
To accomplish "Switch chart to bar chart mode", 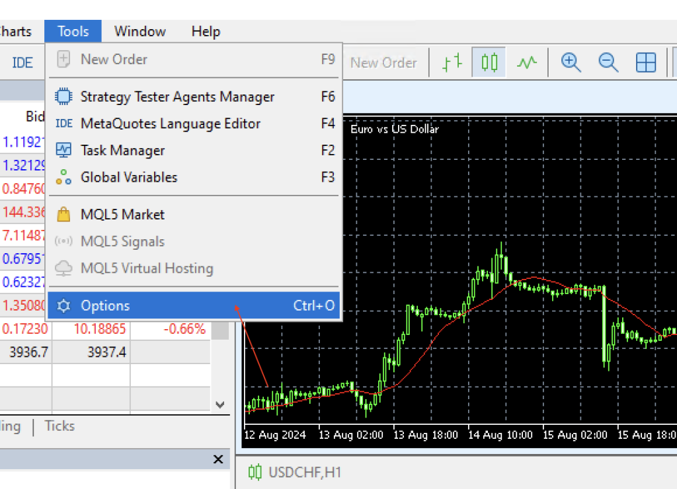I will pyautogui.click(x=452, y=63).
